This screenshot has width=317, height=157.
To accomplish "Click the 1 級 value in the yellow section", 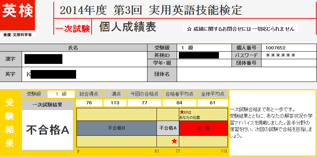I will (x=61, y=94).
